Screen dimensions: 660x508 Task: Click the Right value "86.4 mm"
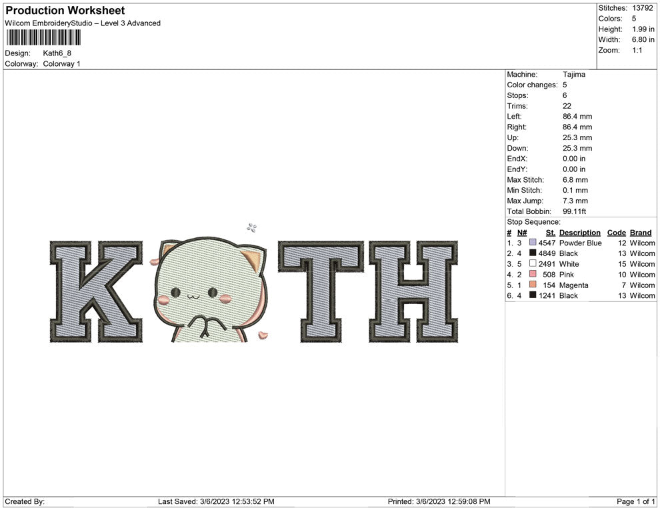(577, 127)
